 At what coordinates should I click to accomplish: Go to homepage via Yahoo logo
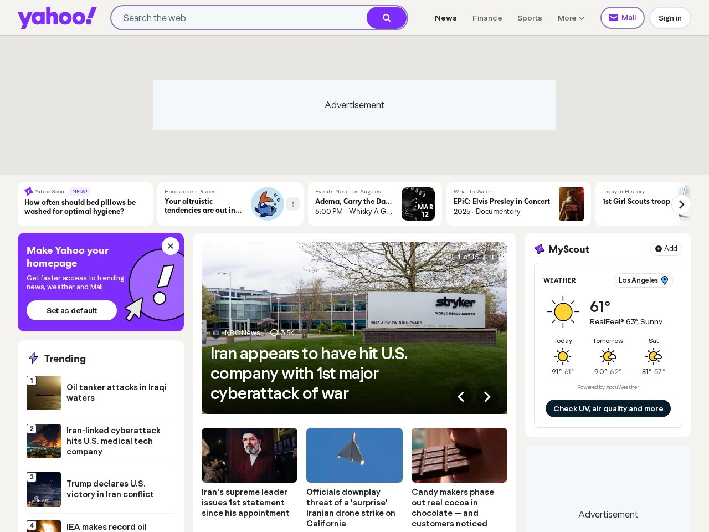(57, 17)
